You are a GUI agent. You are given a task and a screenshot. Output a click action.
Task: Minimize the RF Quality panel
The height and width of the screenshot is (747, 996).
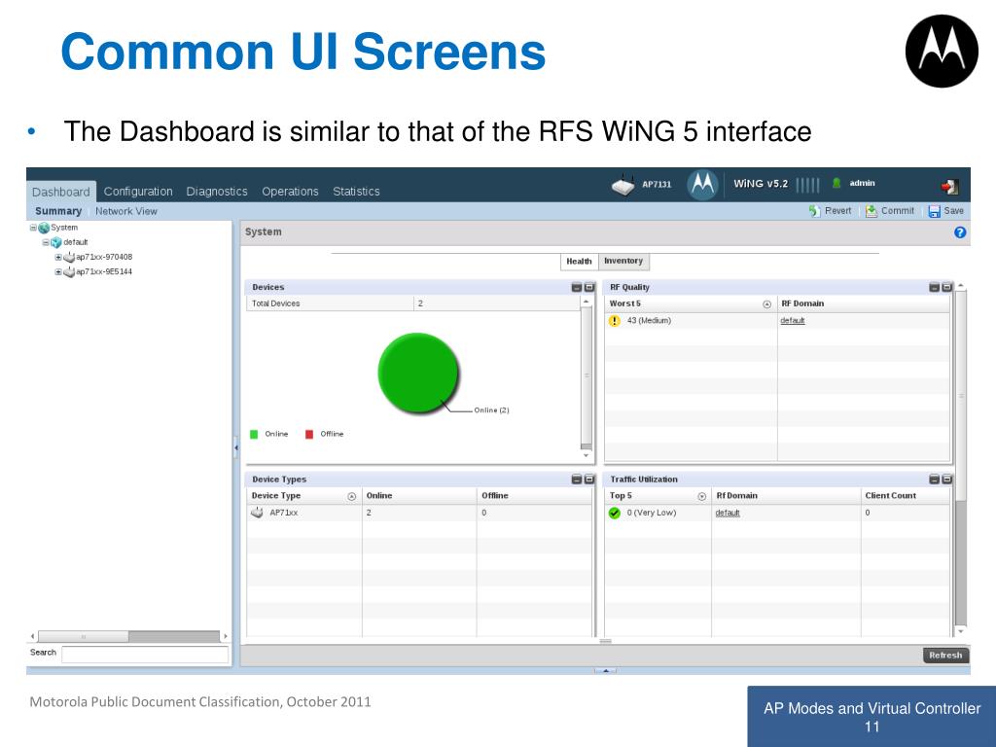pyautogui.click(x=935, y=287)
